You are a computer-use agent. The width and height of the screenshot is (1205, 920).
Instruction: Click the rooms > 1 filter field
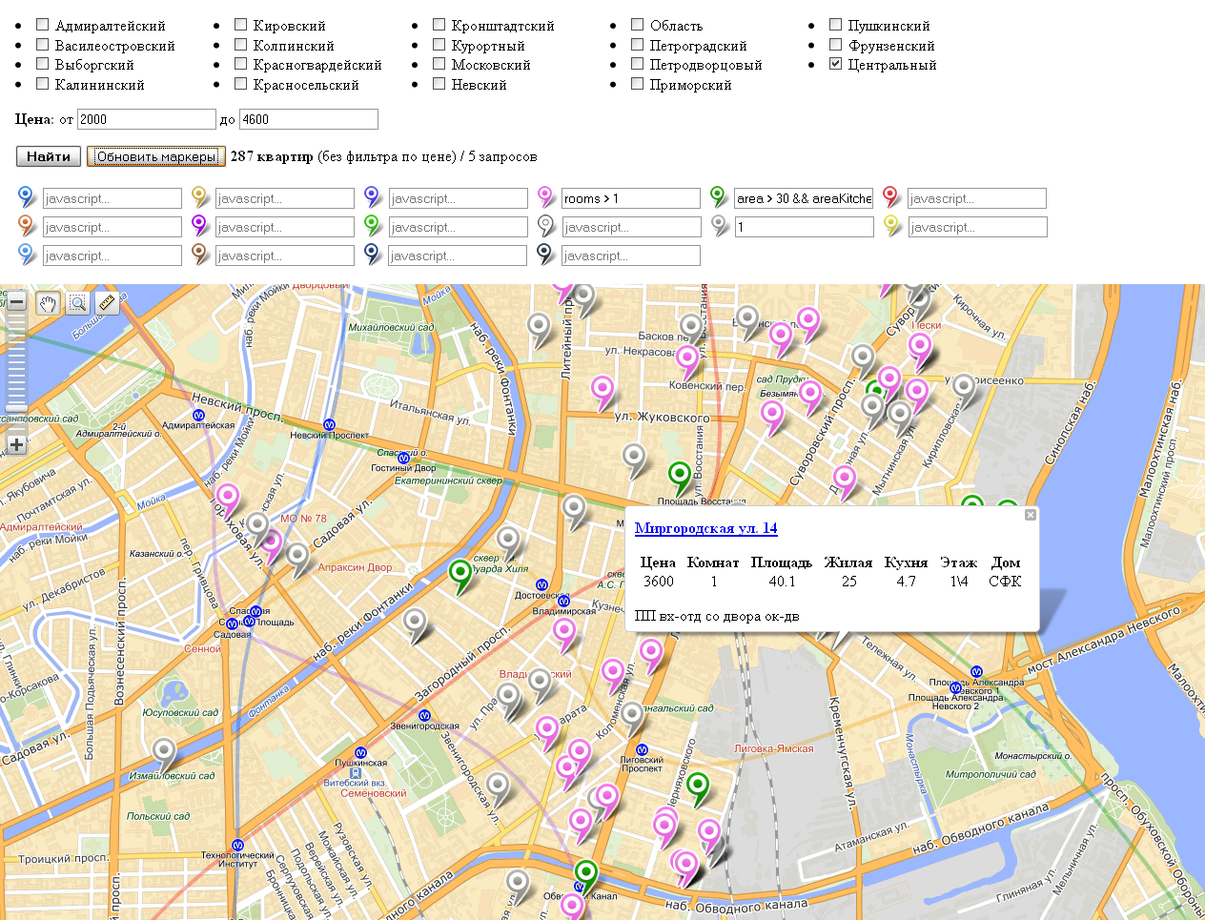point(630,198)
